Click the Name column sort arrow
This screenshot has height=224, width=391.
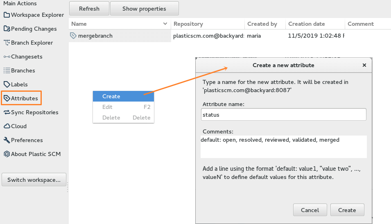165,24
